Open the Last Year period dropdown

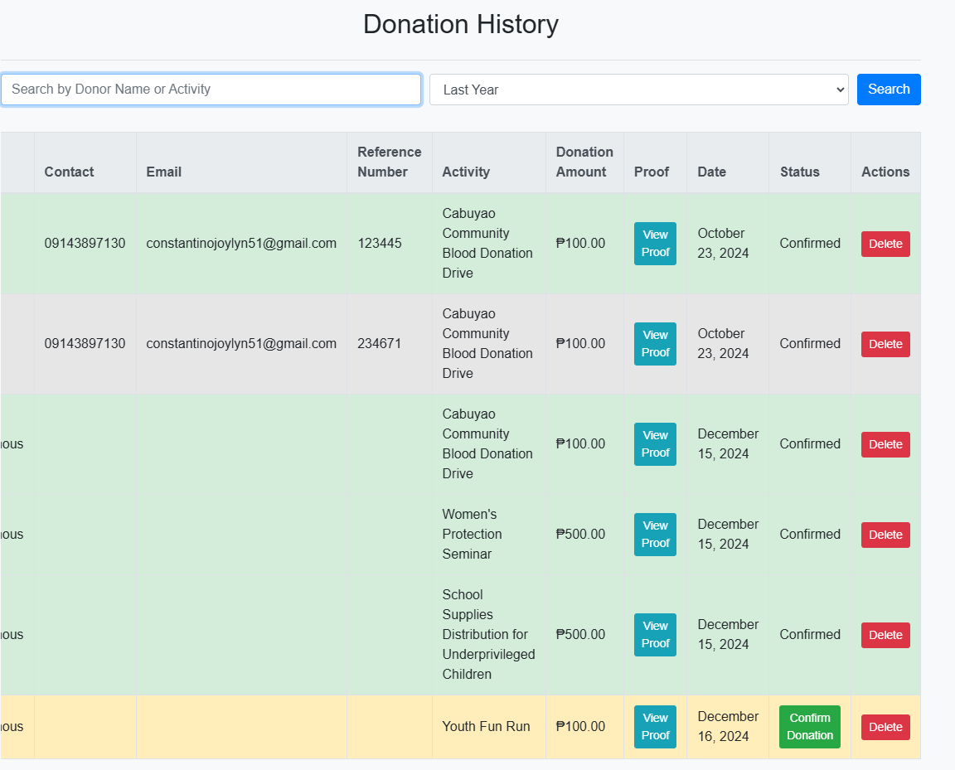click(639, 90)
